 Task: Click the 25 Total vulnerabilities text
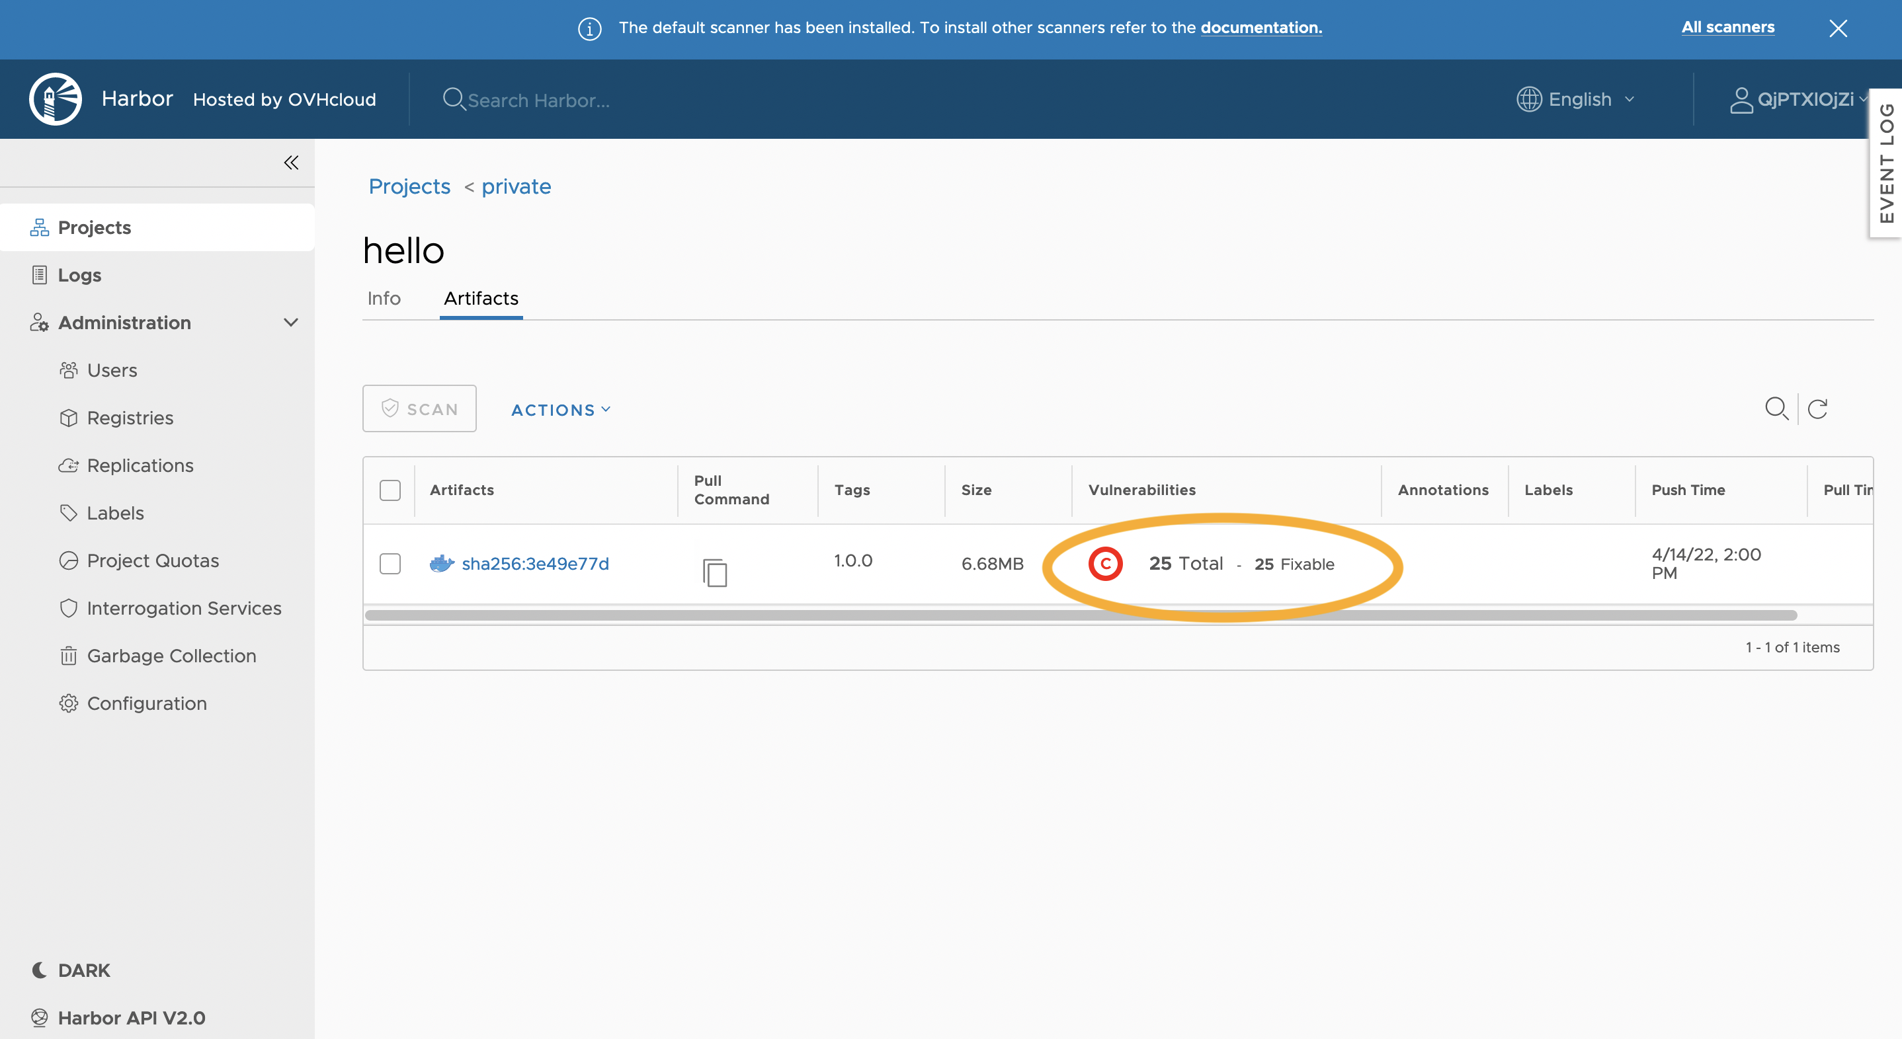tap(1186, 564)
